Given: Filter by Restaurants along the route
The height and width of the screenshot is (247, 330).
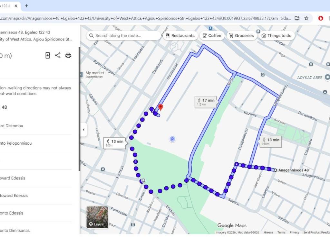Looking at the screenshot, I should pyautogui.click(x=180, y=36).
